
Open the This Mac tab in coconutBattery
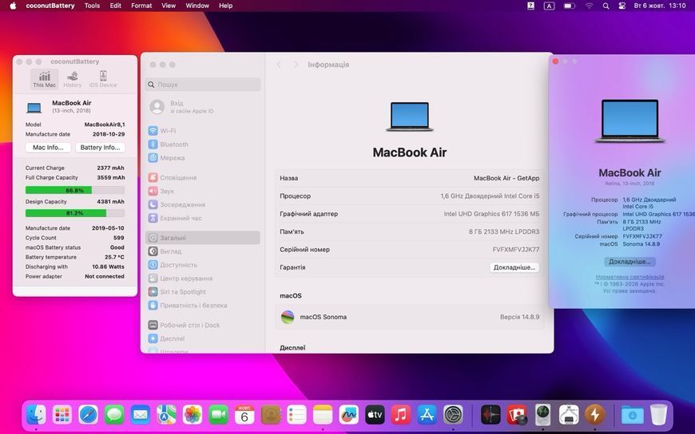[x=44, y=79]
